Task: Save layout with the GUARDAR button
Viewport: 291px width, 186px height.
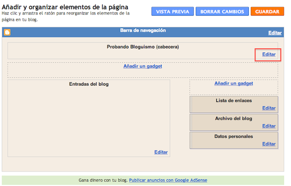Action: coord(267,12)
